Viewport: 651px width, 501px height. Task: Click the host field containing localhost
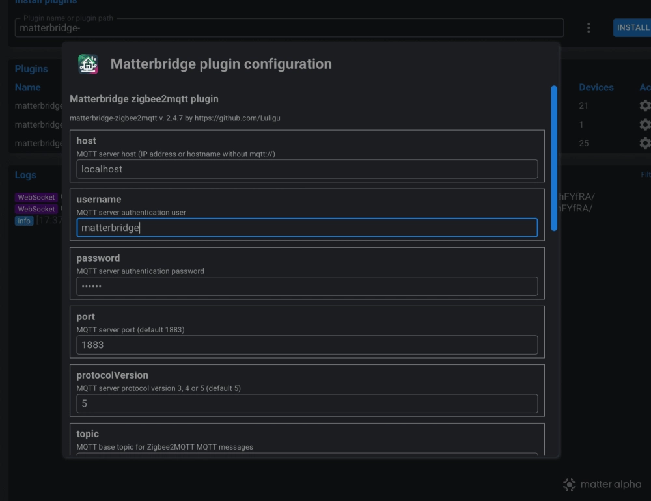[x=307, y=169]
